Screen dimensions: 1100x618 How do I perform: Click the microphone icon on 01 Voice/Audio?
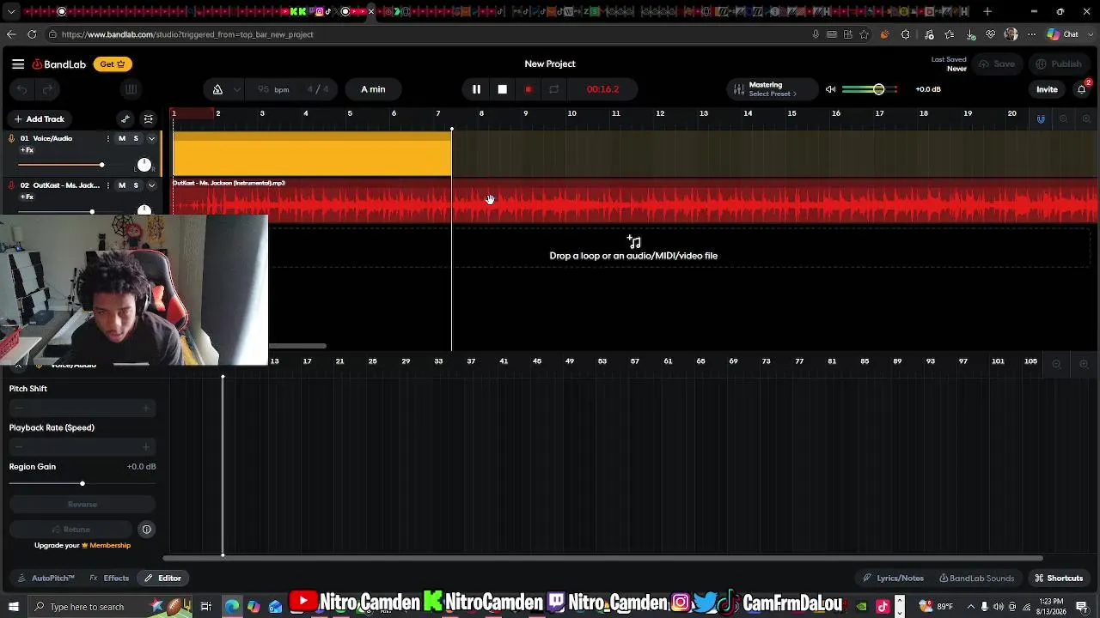(11, 138)
